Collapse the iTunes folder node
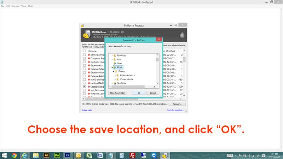This screenshot has height=159, width=283. click(x=114, y=71)
